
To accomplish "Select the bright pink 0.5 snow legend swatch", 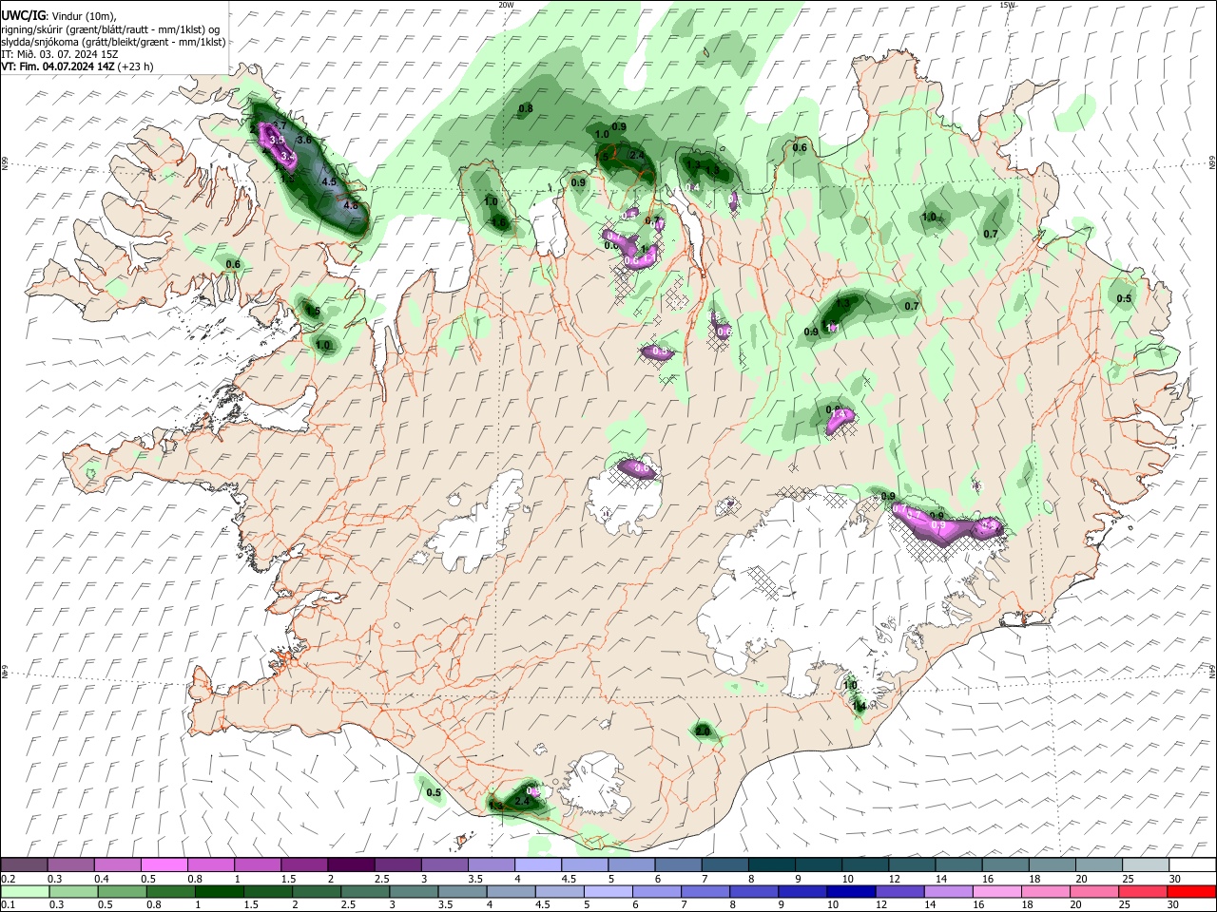I will [x=164, y=864].
